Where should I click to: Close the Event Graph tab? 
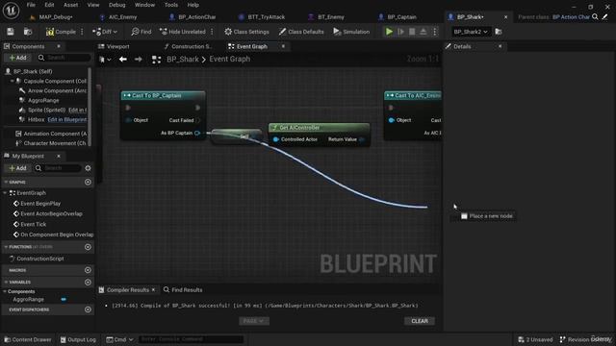pyautogui.click(x=283, y=46)
